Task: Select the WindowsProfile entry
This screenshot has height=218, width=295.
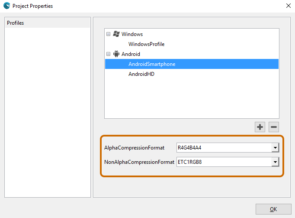Action: 146,44
